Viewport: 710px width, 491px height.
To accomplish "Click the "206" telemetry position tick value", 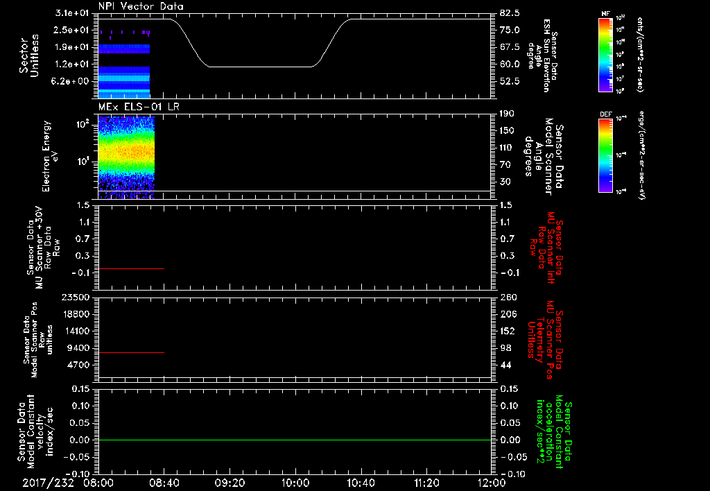I will 508,314.
